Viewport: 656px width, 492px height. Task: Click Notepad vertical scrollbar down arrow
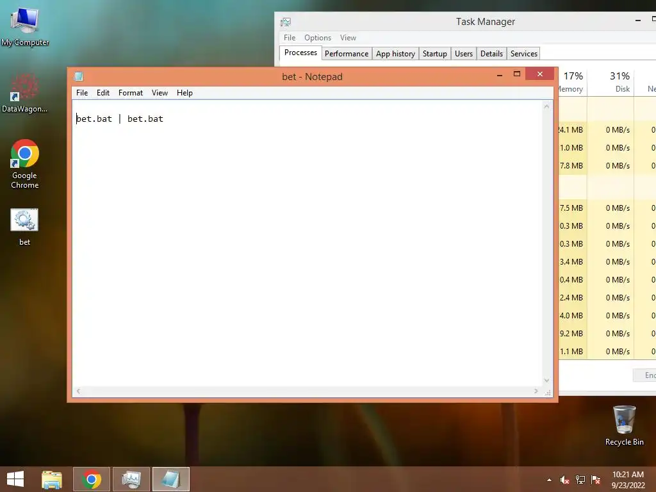pos(546,381)
